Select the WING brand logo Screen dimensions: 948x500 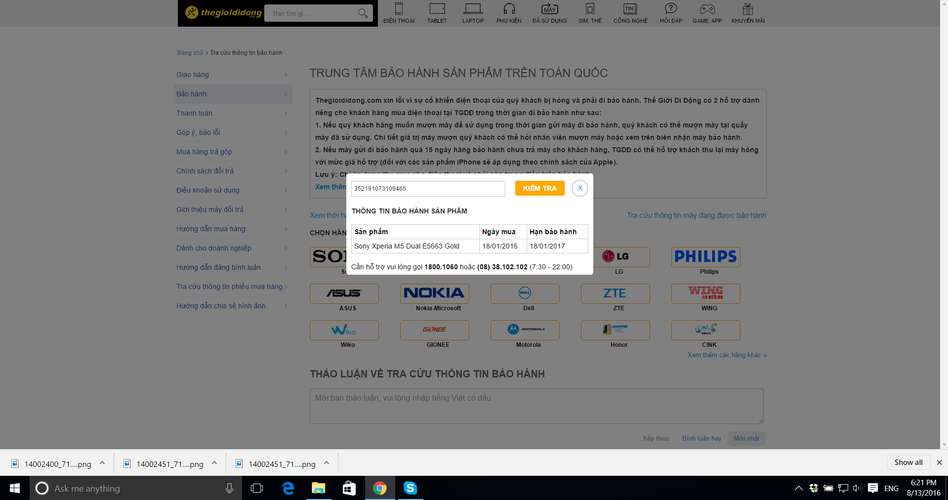pos(706,293)
